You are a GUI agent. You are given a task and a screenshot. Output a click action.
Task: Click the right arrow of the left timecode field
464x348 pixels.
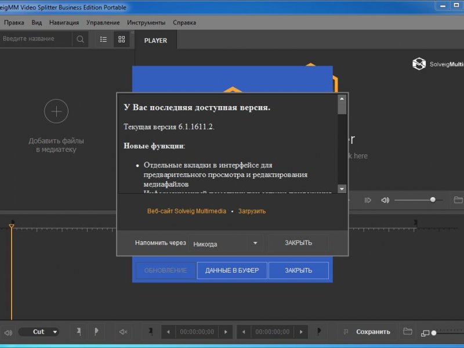226,332
